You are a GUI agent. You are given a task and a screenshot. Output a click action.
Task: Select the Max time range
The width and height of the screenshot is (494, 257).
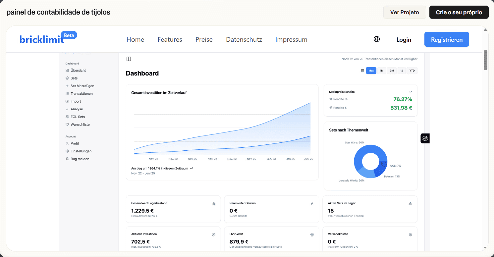pyautogui.click(x=371, y=71)
